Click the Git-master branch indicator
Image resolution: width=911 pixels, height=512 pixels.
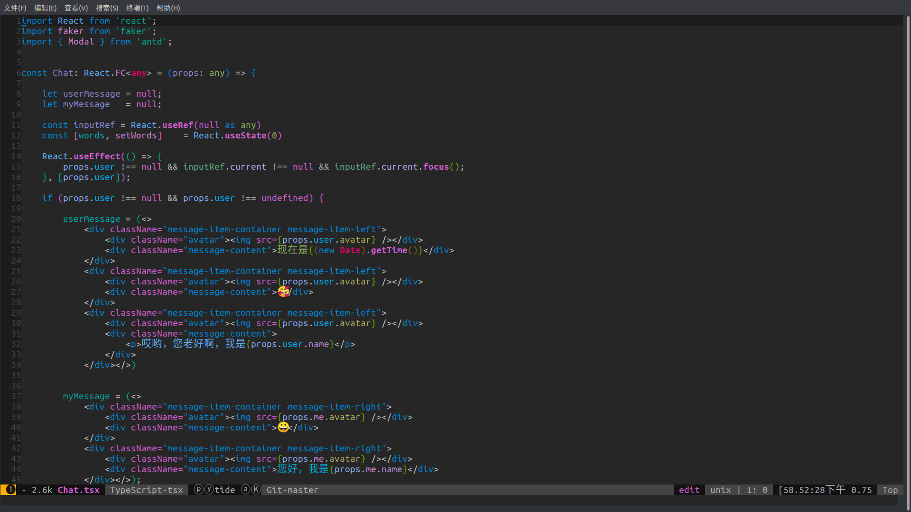[x=292, y=490]
